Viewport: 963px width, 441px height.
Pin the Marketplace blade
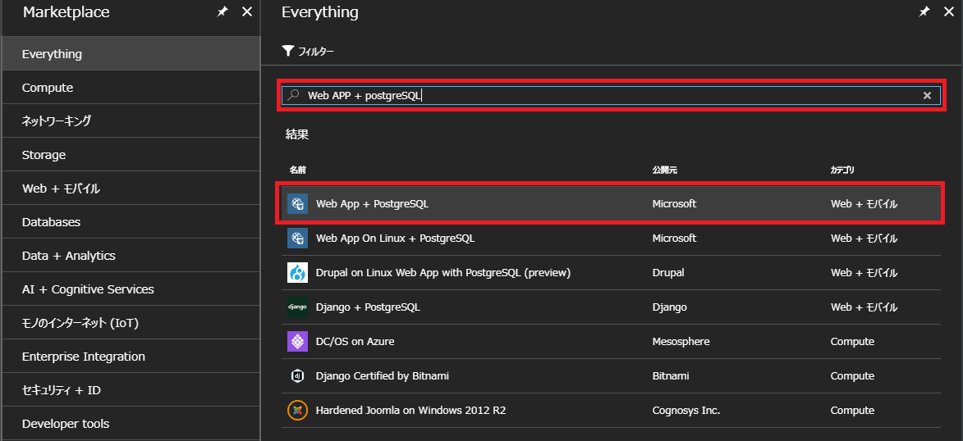pos(222,11)
